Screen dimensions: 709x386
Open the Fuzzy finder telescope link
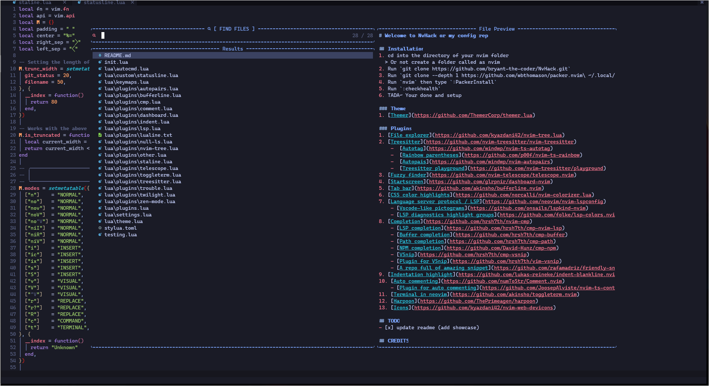409,175
